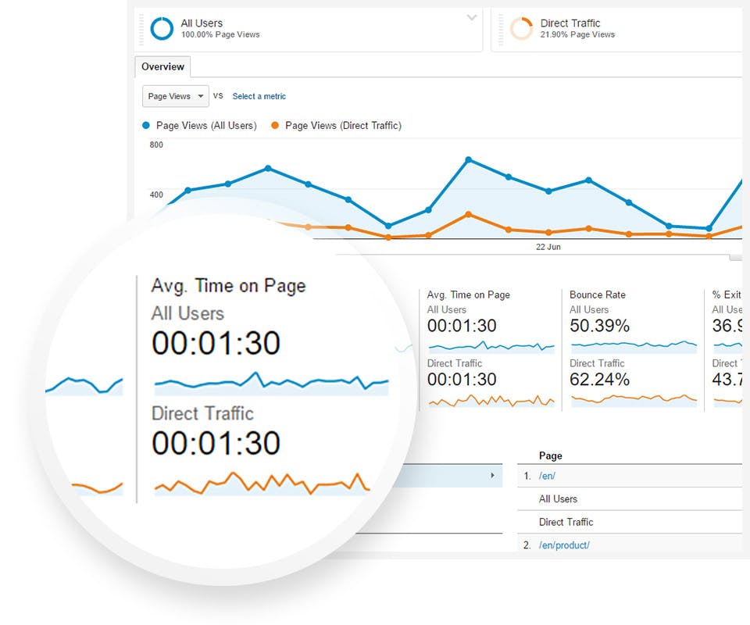Click the drag handle left of All Users segment
The width and height of the screenshot is (750, 625).
(141, 29)
